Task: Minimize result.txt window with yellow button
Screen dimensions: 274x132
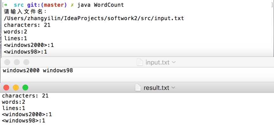Action: (x=16, y=88)
